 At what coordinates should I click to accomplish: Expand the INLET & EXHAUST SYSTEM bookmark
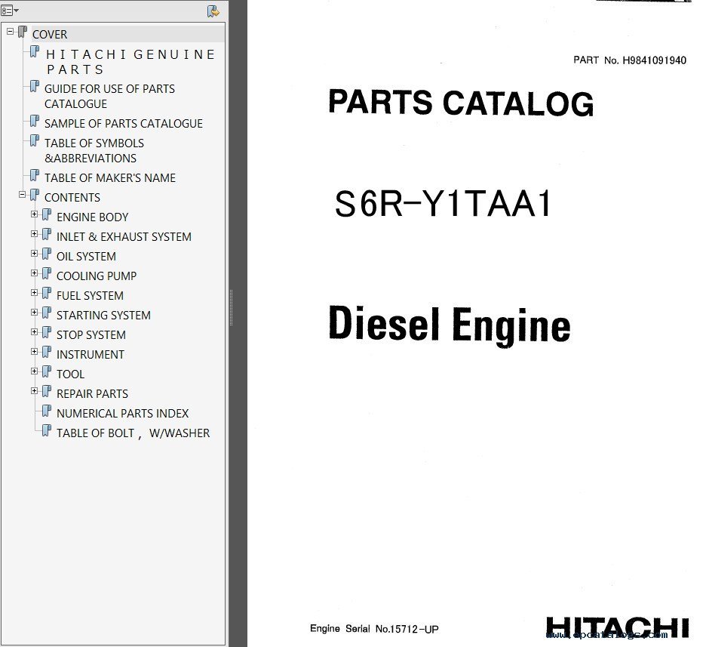(34, 234)
